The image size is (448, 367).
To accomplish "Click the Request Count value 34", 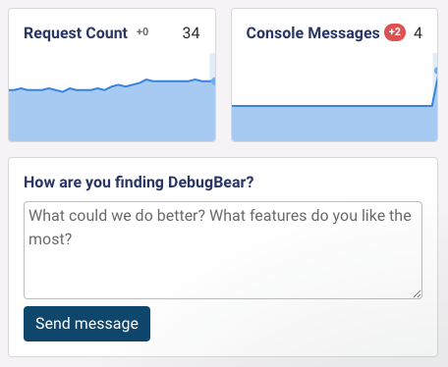I will click(x=191, y=33).
